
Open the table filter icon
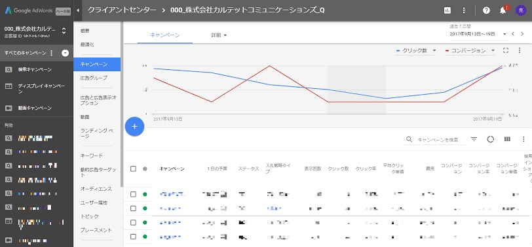coord(474,139)
